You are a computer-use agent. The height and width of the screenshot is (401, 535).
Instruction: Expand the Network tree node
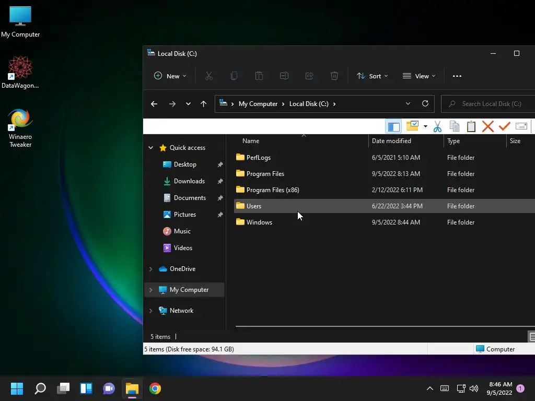[x=151, y=311]
